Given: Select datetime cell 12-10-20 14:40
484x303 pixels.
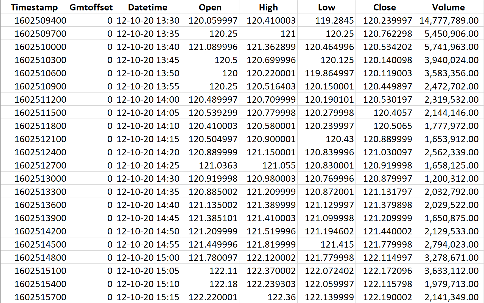Looking at the screenshot, I should 148,205.
